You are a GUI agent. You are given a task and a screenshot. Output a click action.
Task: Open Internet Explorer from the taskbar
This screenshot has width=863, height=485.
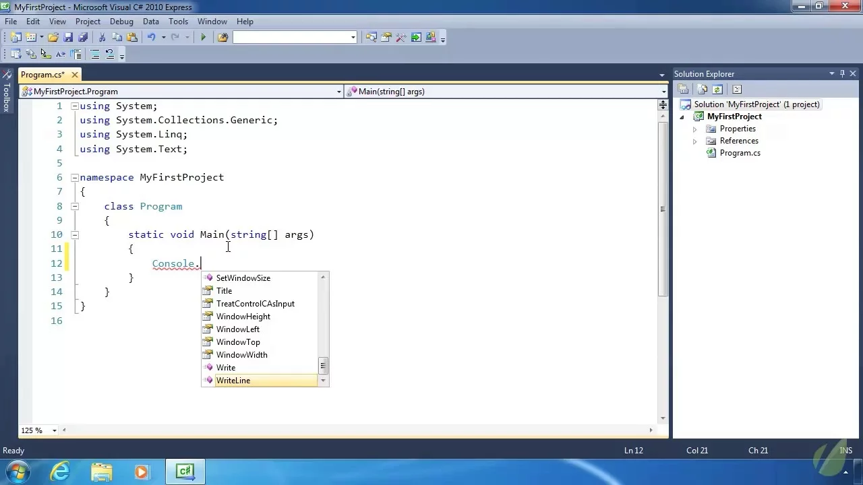[x=61, y=472]
